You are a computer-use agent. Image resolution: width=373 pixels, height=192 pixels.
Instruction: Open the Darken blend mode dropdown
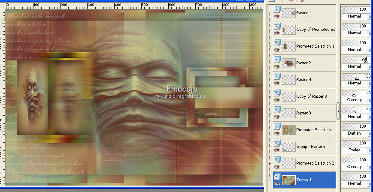[356, 133]
